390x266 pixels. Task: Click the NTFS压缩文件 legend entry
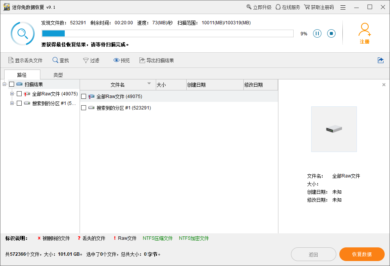(158, 238)
